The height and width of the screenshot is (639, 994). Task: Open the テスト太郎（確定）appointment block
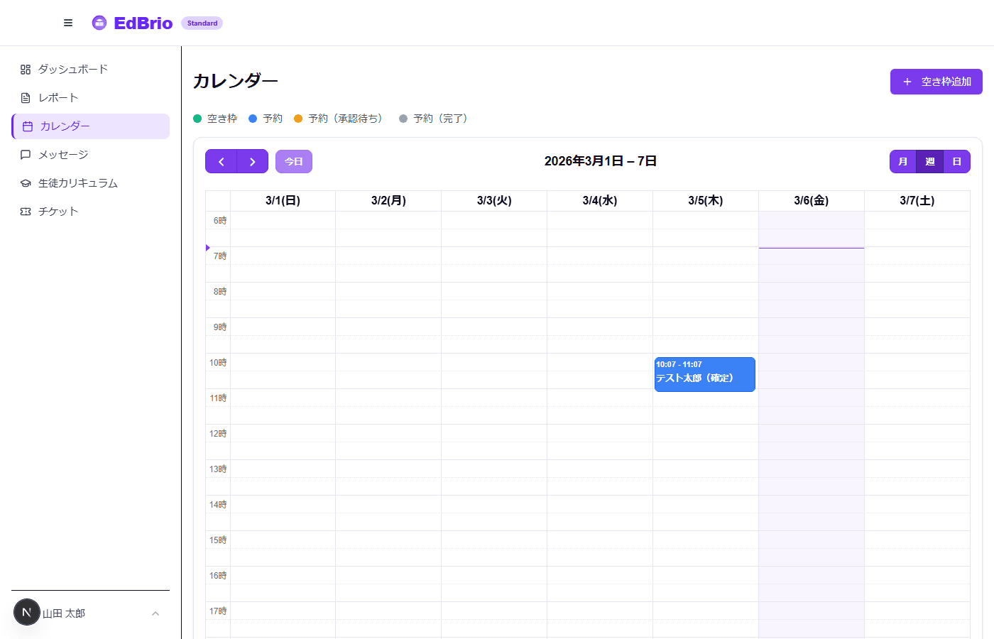click(704, 374)
